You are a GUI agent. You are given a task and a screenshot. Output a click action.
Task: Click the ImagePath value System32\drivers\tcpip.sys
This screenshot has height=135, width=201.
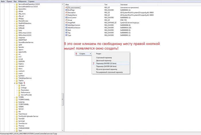click(x=130, y=23)
